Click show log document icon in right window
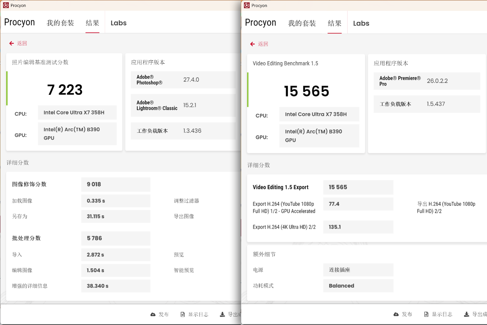This screenshot has height=325, width=487. pyautogui.click(x=426, y=314)
